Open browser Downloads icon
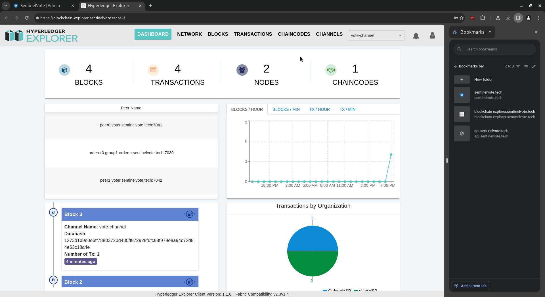The width and height of the screenshot is (545, 297). click(x=508, y=18)
